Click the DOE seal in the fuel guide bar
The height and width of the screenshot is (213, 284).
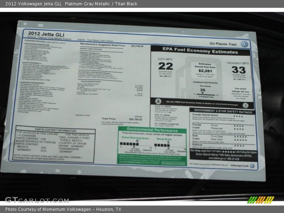[x=245, y=105]
